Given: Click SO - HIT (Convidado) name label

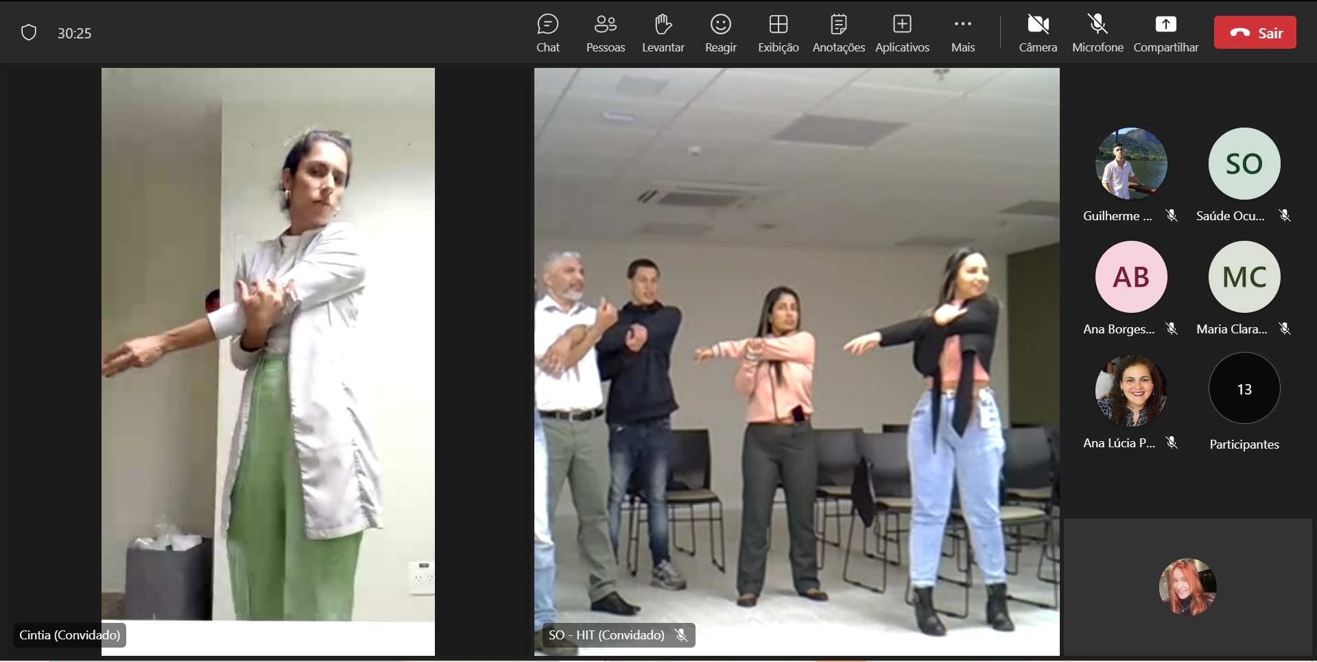Looking at the screenshot, I should point(606,635).
